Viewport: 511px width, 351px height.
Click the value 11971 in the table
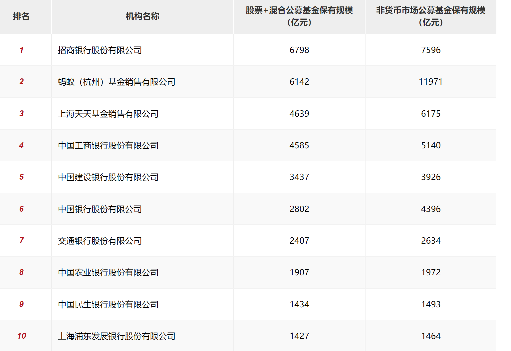coord(431,82)
